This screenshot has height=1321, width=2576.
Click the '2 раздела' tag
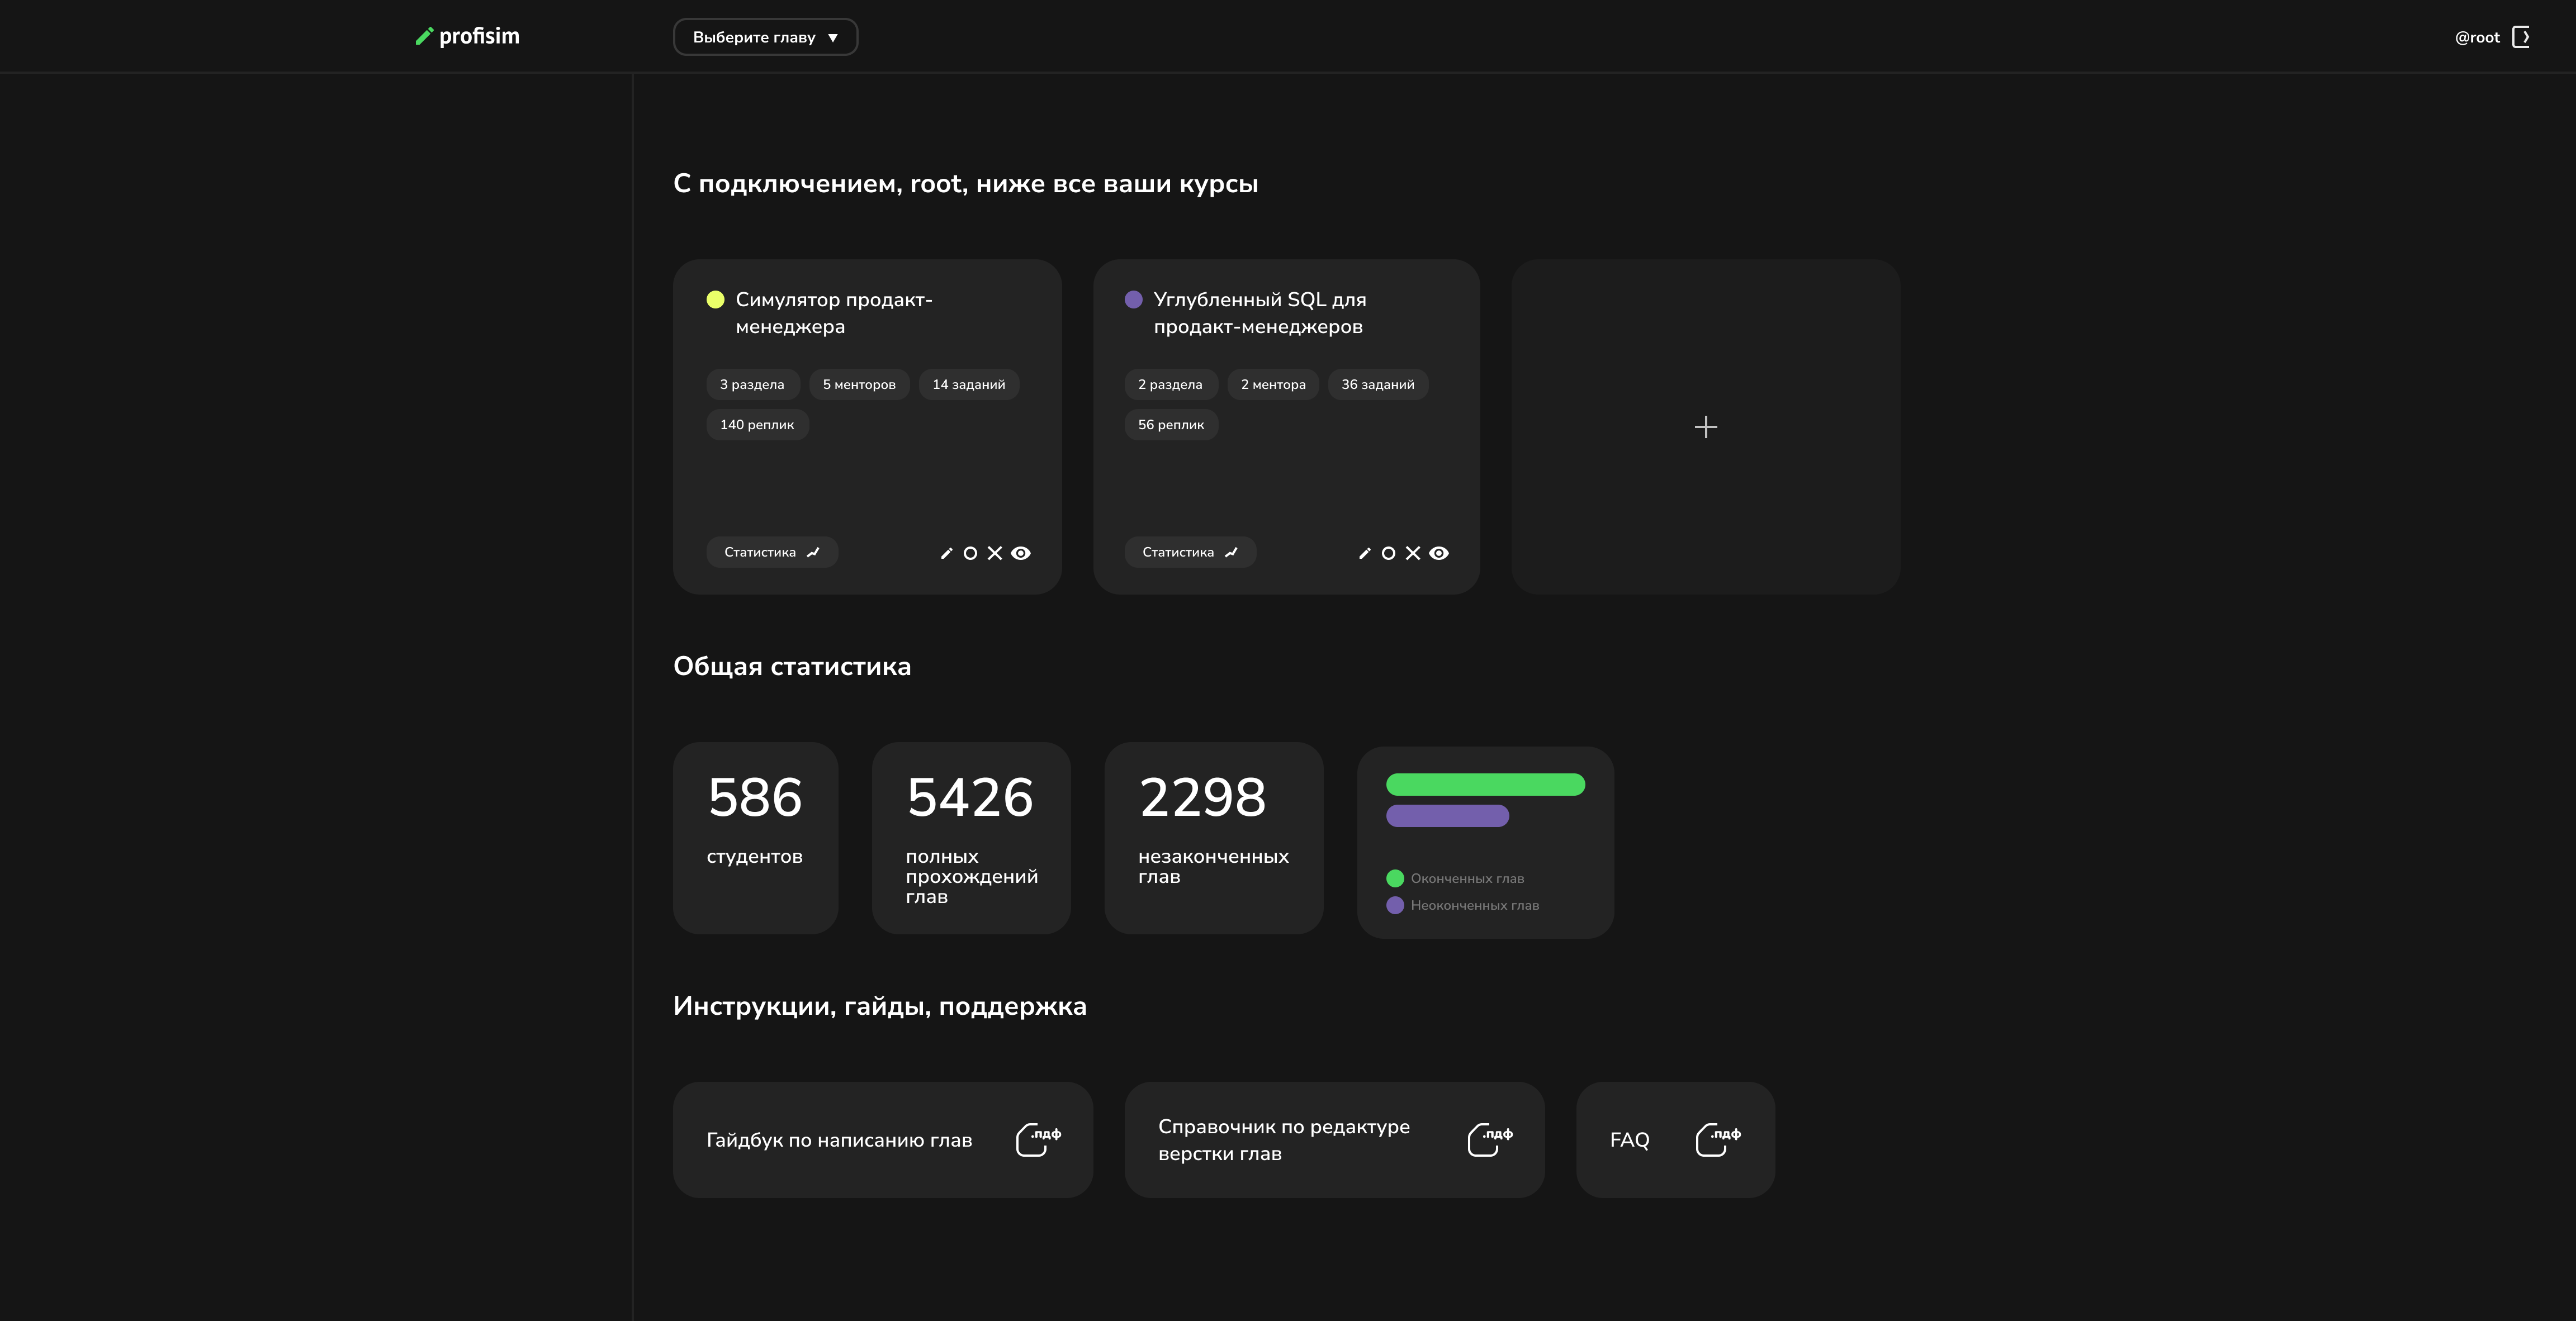[1170, 384]
